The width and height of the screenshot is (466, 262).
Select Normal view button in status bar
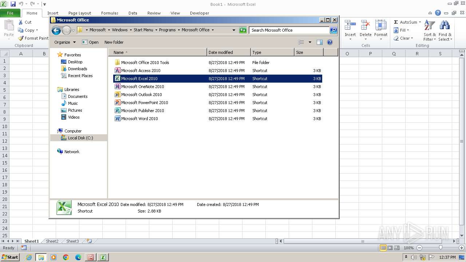(x=383, y=248)
